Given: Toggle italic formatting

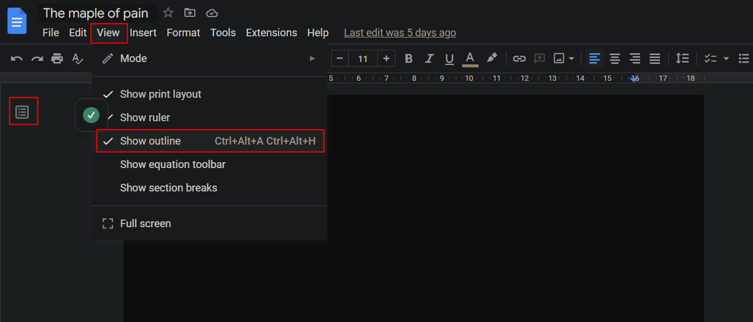Looking at the screenshot, I should click(x=429, y=59).
